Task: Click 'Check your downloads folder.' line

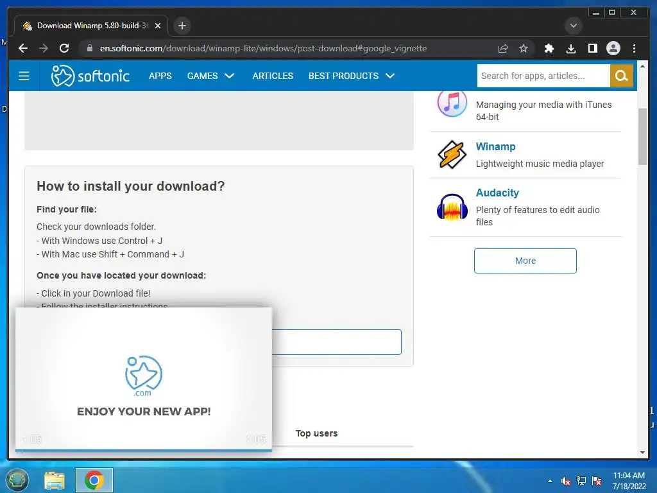Action: coord(96,227)
